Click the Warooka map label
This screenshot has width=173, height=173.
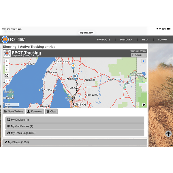pyautogui.click(x=46, y=106)
